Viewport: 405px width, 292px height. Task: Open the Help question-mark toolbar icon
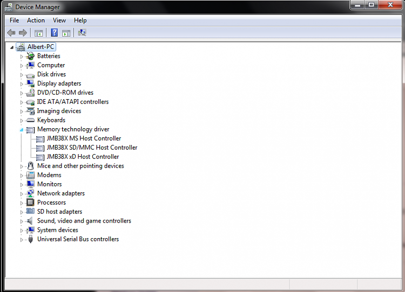(54, 33)
